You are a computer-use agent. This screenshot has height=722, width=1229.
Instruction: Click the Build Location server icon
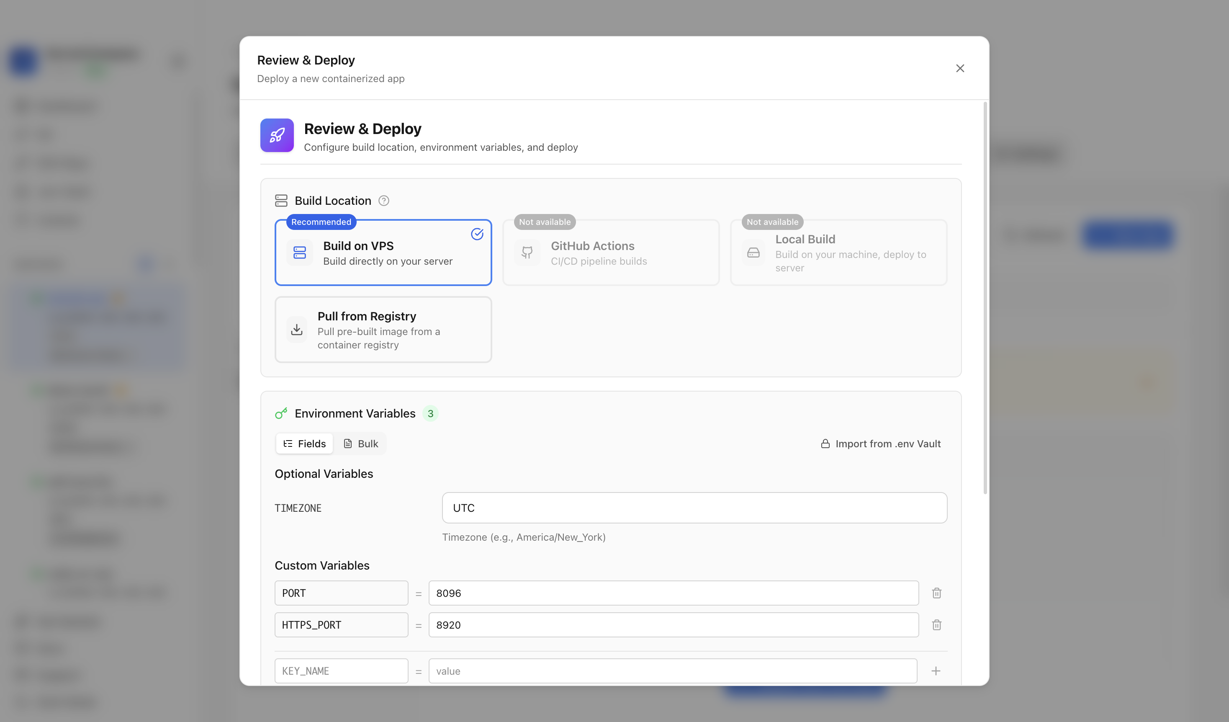281,201
